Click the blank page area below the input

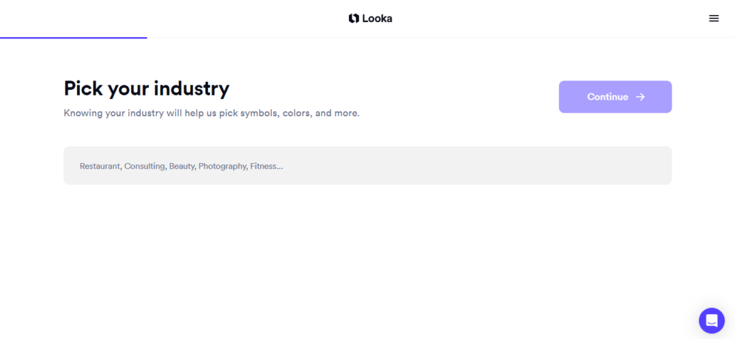(367, 253)
